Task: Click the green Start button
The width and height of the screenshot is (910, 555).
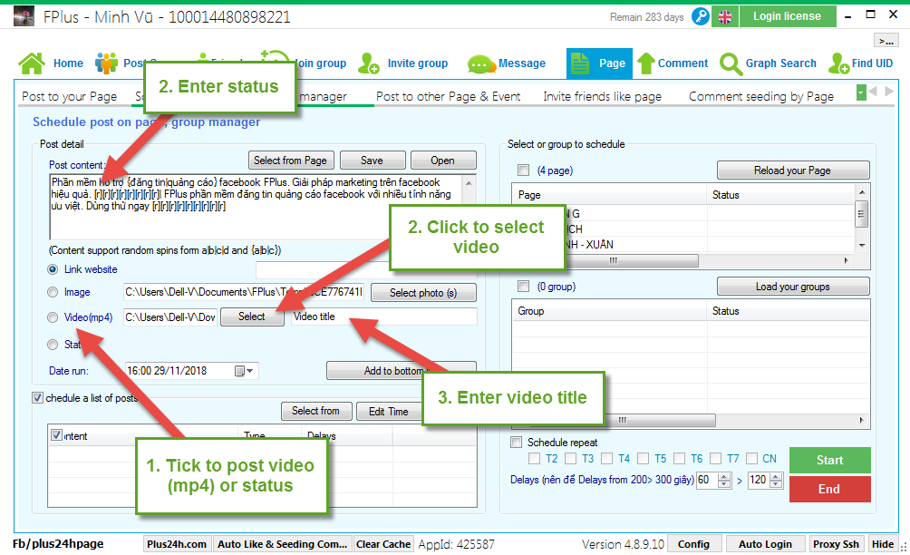Action: coord(830,460)
